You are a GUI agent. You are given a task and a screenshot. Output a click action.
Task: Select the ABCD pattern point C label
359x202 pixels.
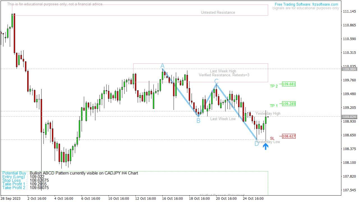tap(216, 81)
